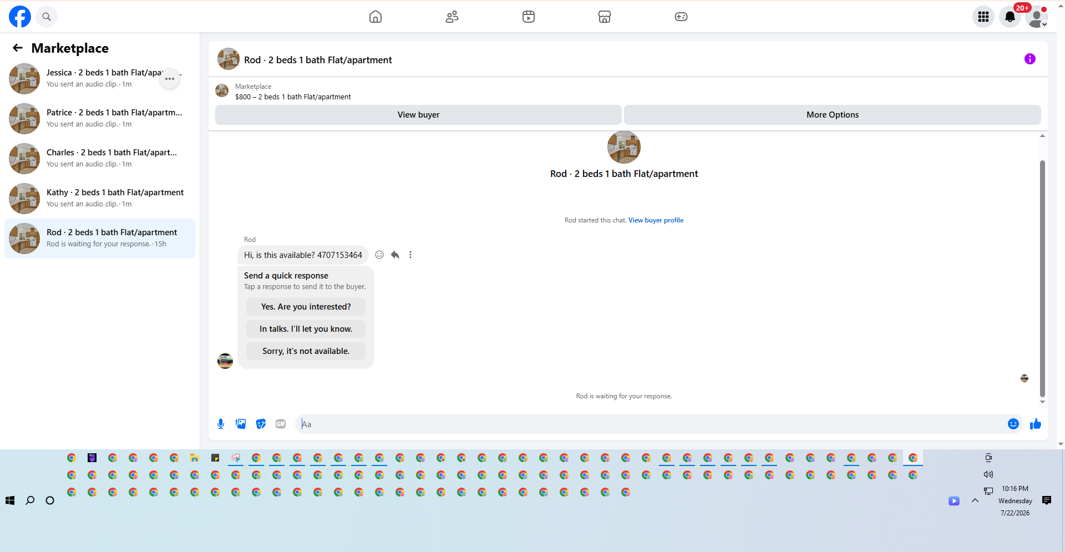Open the Marketplace storefront icon in top navigation
The height and width of the screenshot is (552, 1065).
click(x=605, y=17)
